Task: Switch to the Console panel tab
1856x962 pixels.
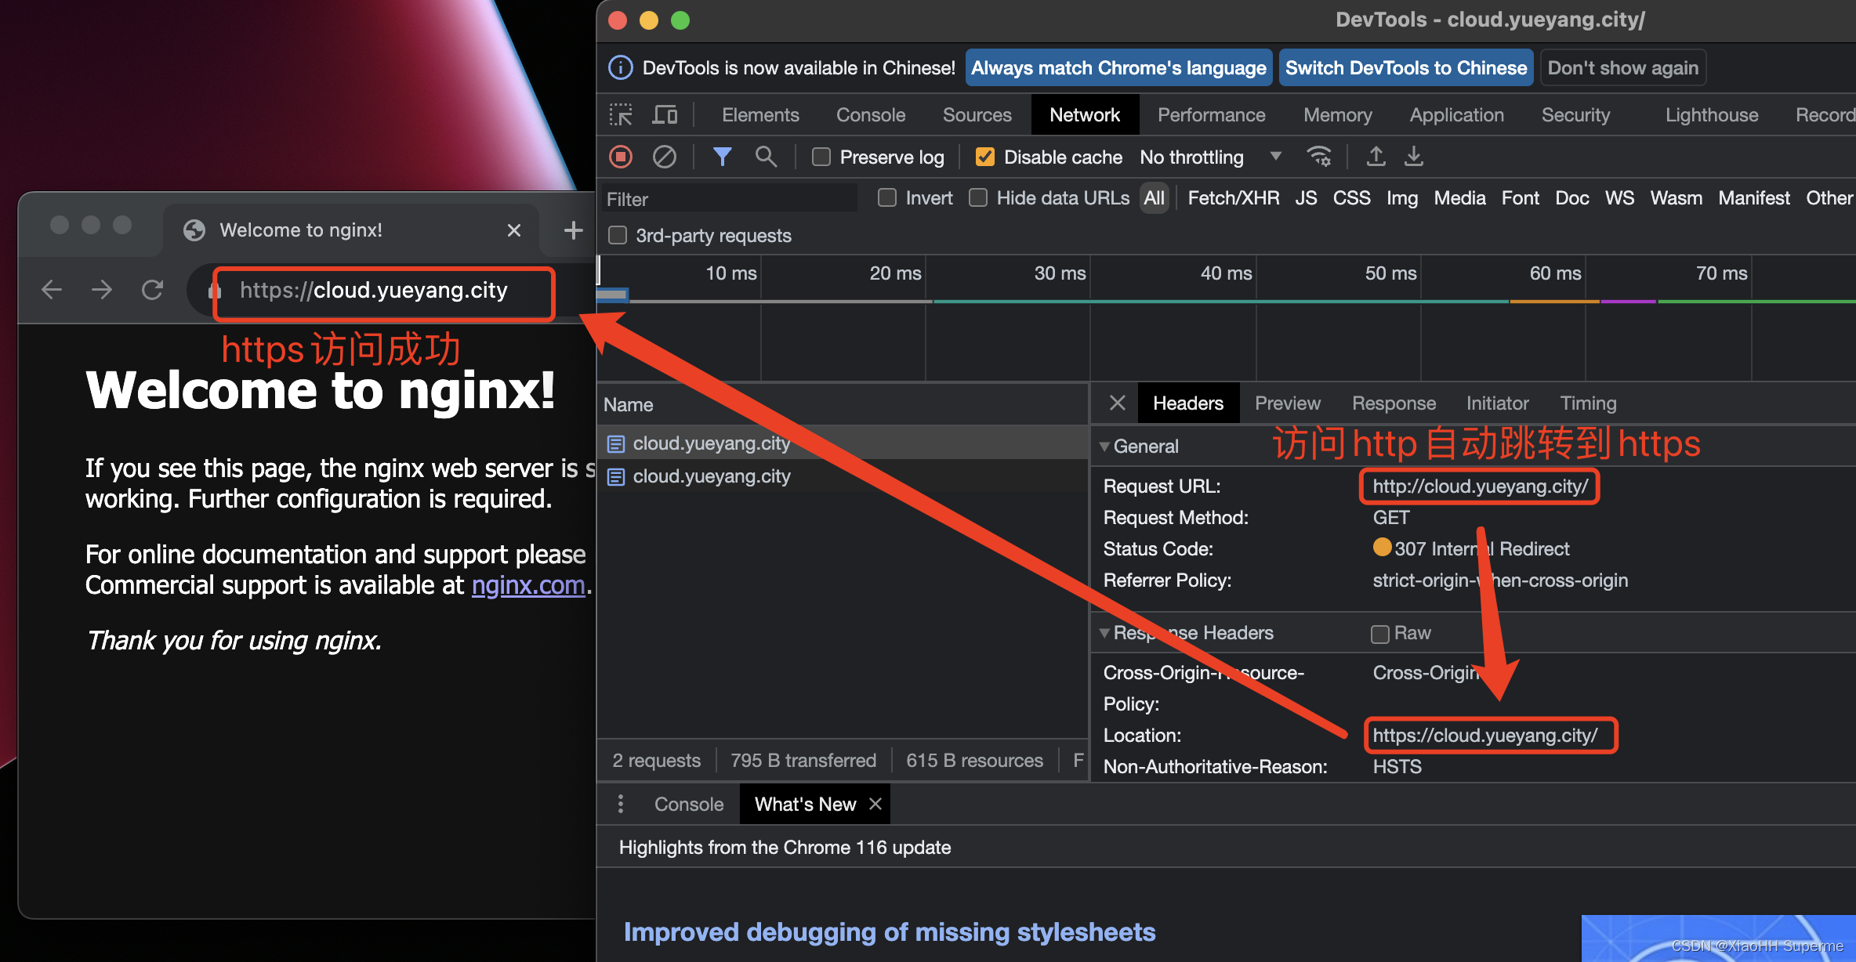Action: tap(870, 115)
